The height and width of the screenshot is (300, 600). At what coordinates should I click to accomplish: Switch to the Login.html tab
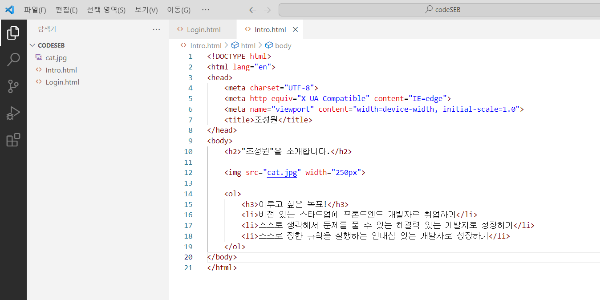click(x=203, y=29)
